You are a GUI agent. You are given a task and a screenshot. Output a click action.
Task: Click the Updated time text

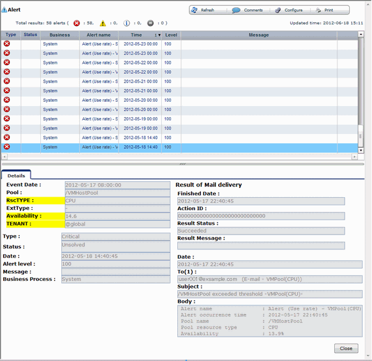tap(326, 23)
